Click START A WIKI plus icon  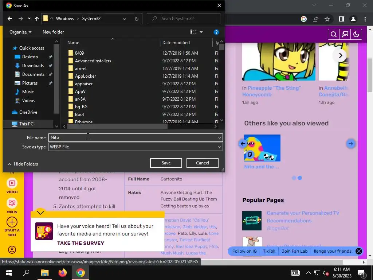click(12, 222)
